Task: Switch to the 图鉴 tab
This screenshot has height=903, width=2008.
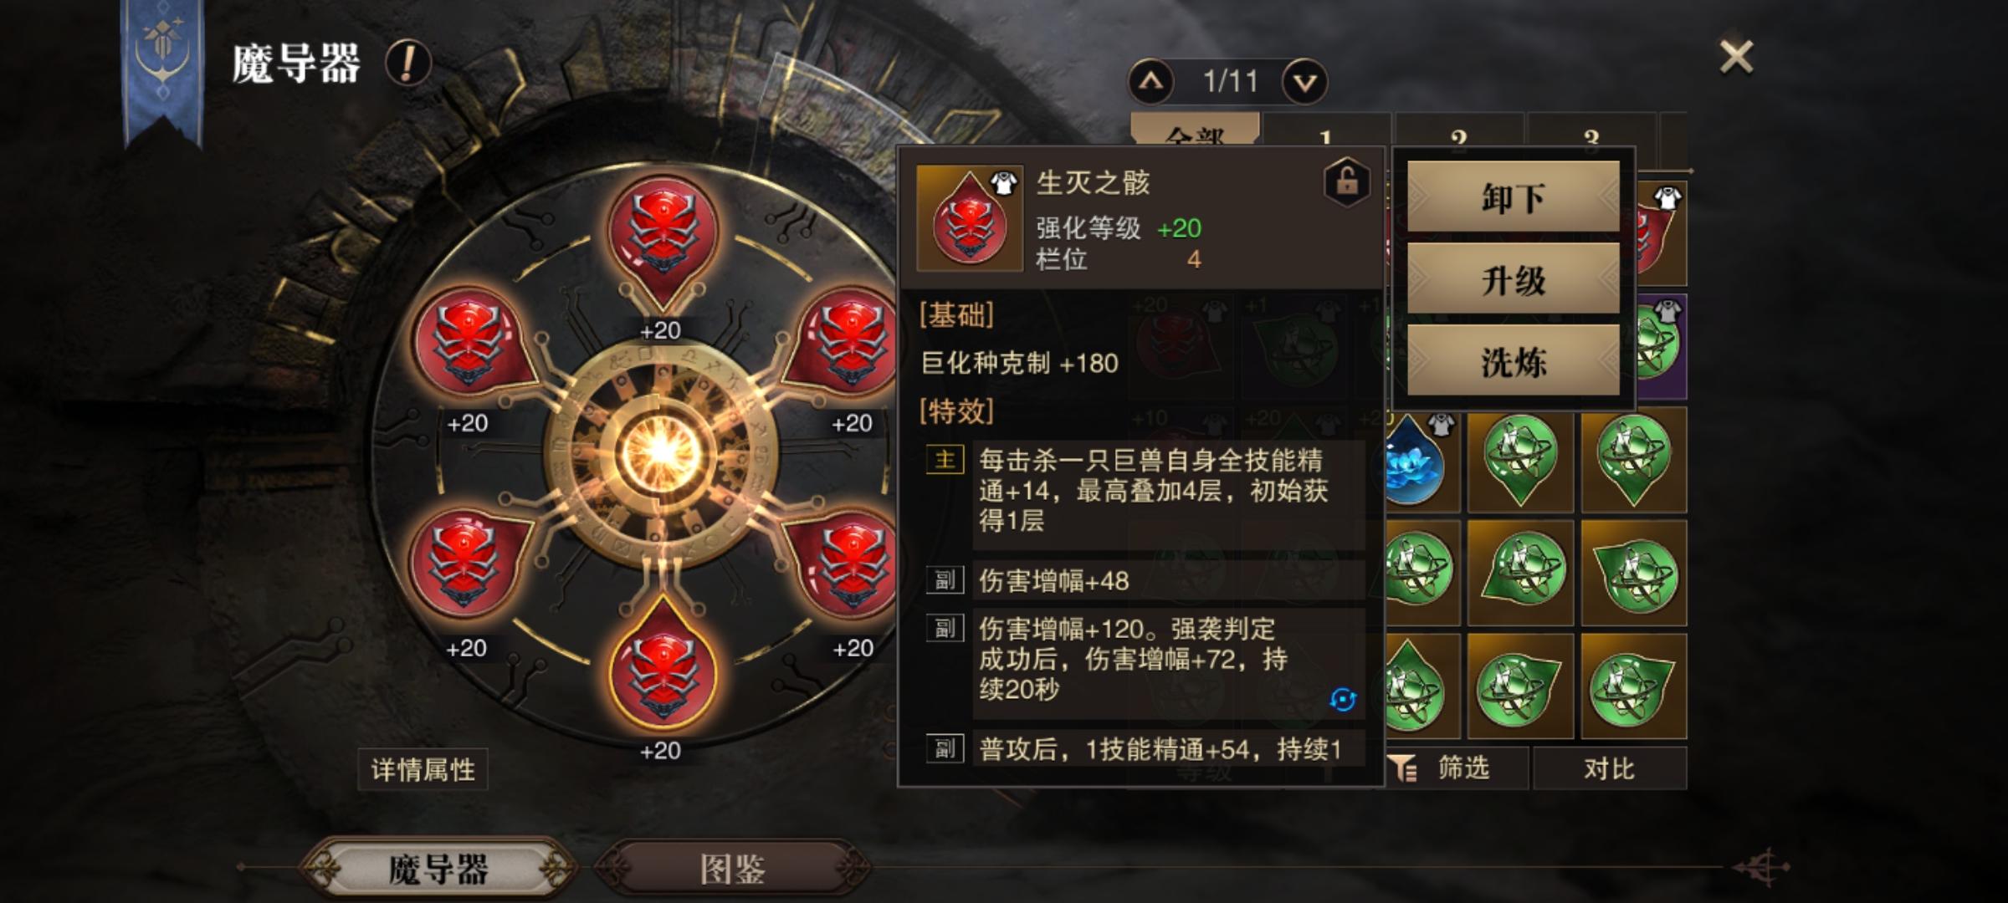Action: pyautogui.click(x=732, y=870)
